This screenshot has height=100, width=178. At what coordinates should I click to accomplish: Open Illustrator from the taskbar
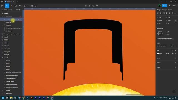[31, 97]
